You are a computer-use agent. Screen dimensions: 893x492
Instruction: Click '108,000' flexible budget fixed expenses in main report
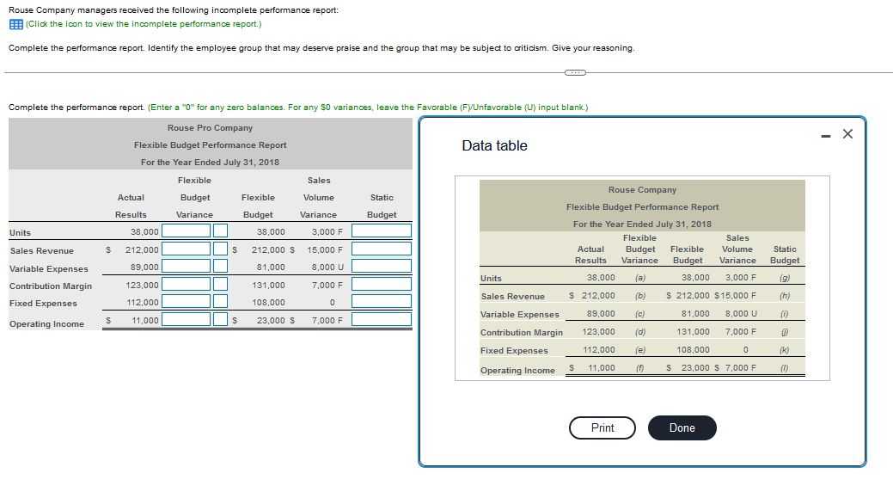click(268, 302)
